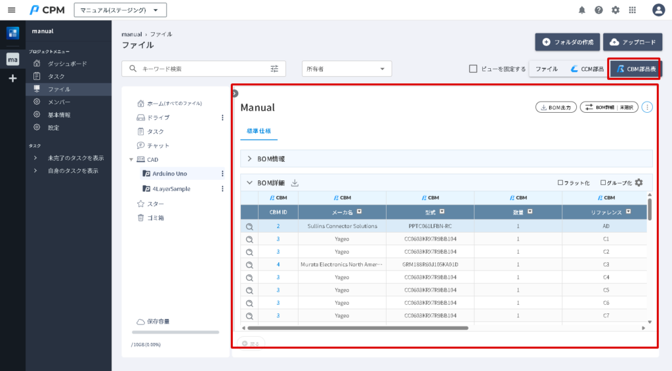Click the notification bell icon
Screen dimensions: 672x371
point(581,10)
